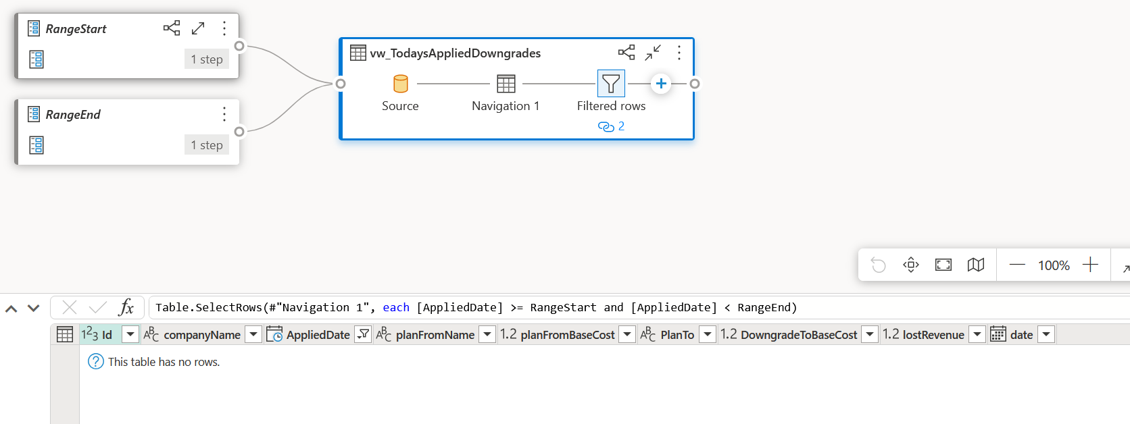Click vw_TodaysAppliedDowngrades output connector node
This screenshot has width=1130, height=424.
695,84
